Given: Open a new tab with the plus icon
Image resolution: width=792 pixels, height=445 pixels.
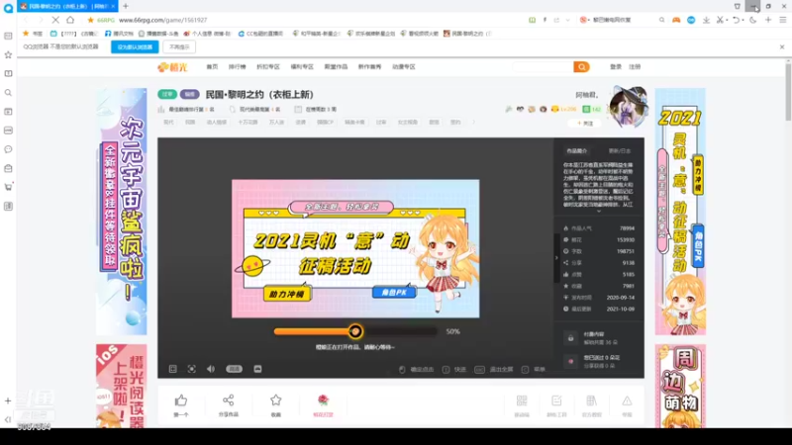Looking at the screenshot, I should [126, 6].
